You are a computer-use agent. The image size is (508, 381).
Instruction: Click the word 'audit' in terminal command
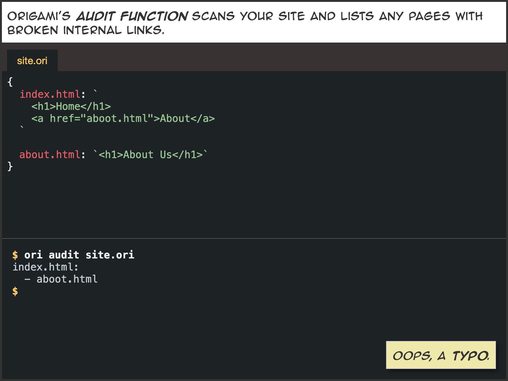[x=64, y=255]
